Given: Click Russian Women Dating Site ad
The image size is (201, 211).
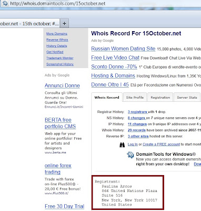Looking at the screenshot, I should pyautogui.click(x=123, y=49).
